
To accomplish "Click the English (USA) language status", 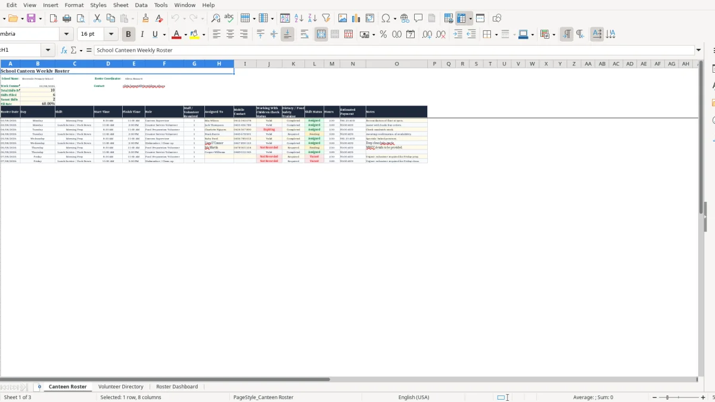I will (414, 397).
